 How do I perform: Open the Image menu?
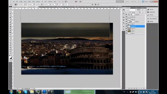[21, 2]
